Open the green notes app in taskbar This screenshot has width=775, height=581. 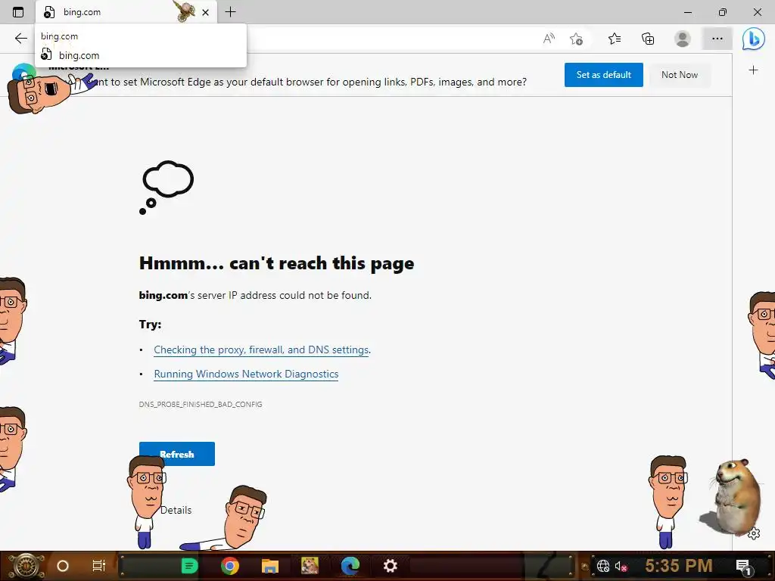pyautogui.click(x=189, y=566)
